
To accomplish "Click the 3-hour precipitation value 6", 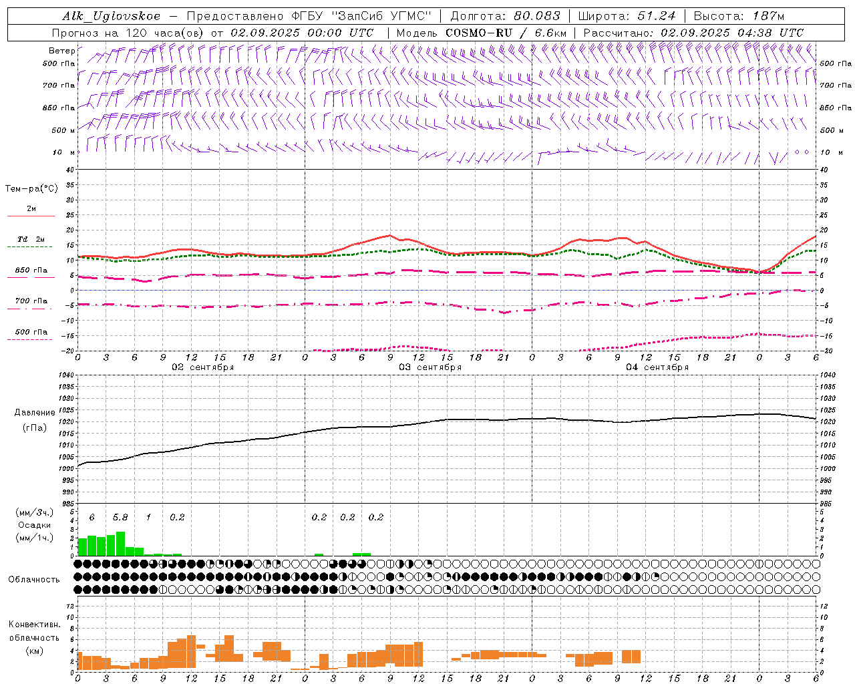I will pos(92,518).
